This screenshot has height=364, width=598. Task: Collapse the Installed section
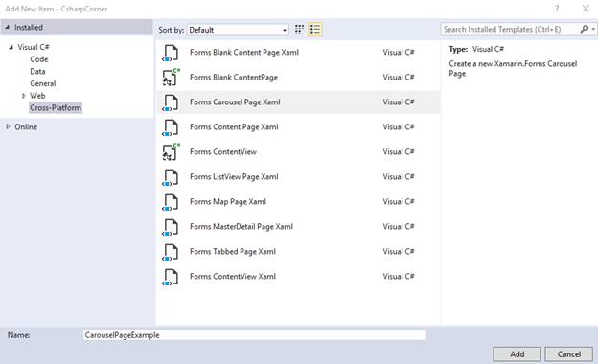8,27
